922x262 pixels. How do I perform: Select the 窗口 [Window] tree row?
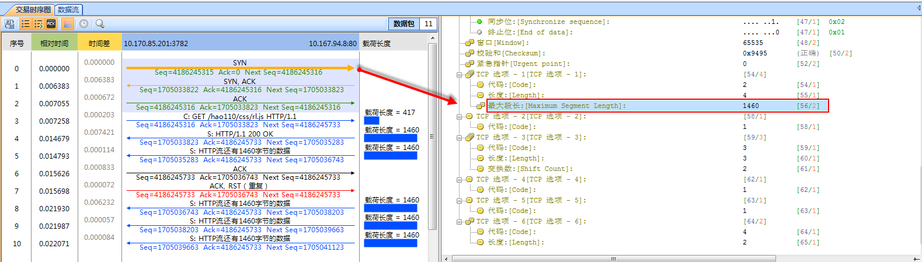pyautogui.click(x=503, y=43)
